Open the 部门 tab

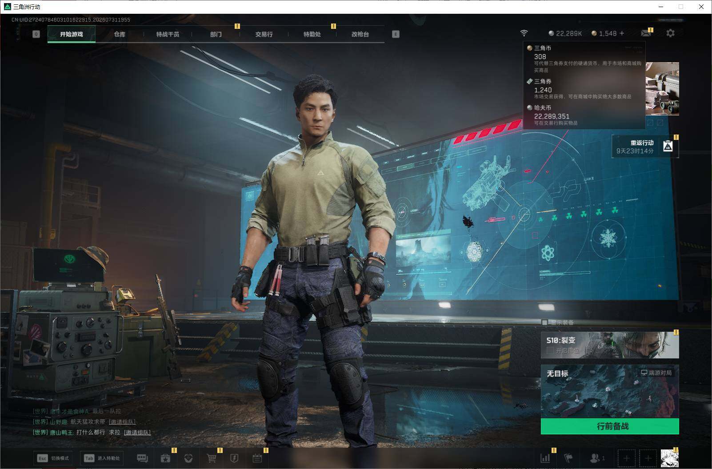(216, 34)
